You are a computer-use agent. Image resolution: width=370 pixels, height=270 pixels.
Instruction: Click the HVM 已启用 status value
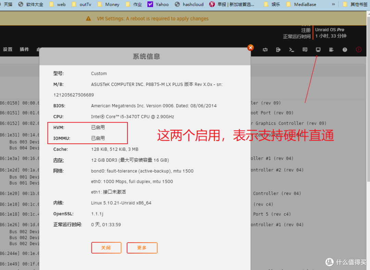pyautogui.click(x=98, y=127)
